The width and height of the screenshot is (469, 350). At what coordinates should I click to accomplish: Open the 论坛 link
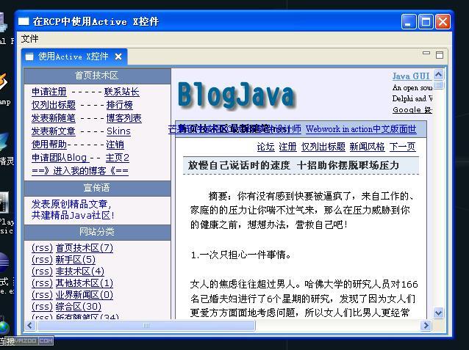click(265, 146)
